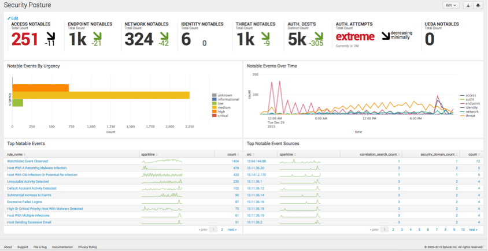Click the low urgency green bar
Viewport: 488px width, 251px height.
[x=18, y=103]
